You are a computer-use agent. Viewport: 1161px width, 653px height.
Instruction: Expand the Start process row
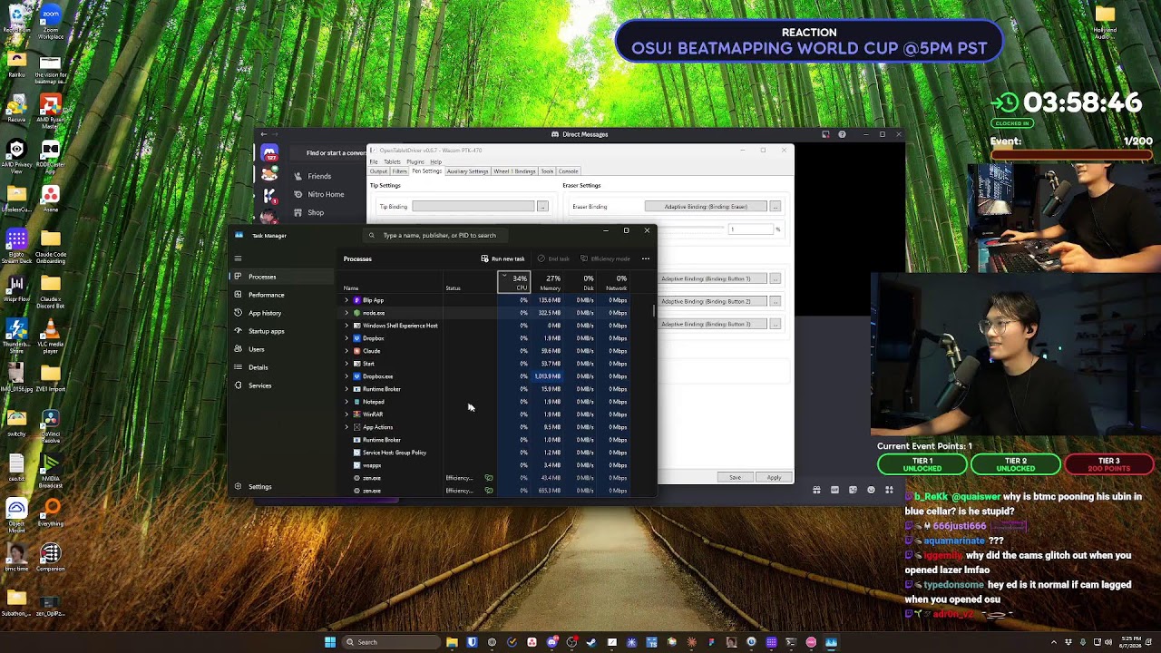(x=346, y=364)
